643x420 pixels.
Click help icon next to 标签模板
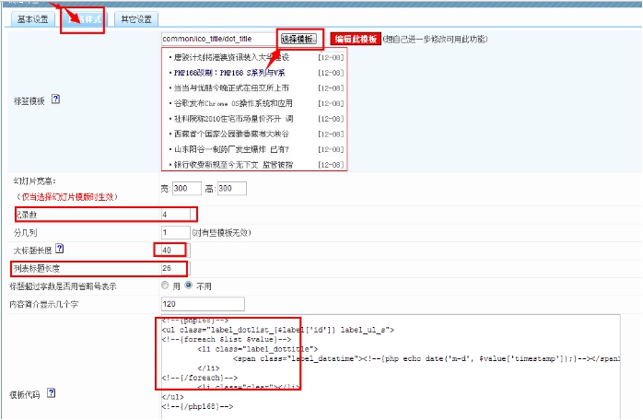pos(55,99)
